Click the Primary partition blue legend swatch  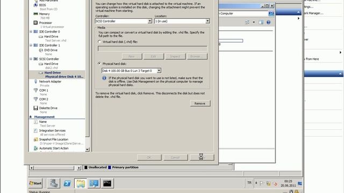tap(110, 167)
